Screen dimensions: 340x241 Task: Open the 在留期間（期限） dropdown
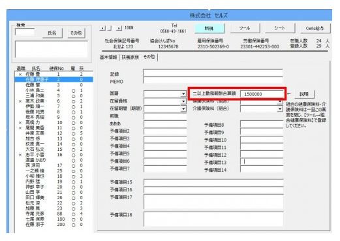(183, 108)
